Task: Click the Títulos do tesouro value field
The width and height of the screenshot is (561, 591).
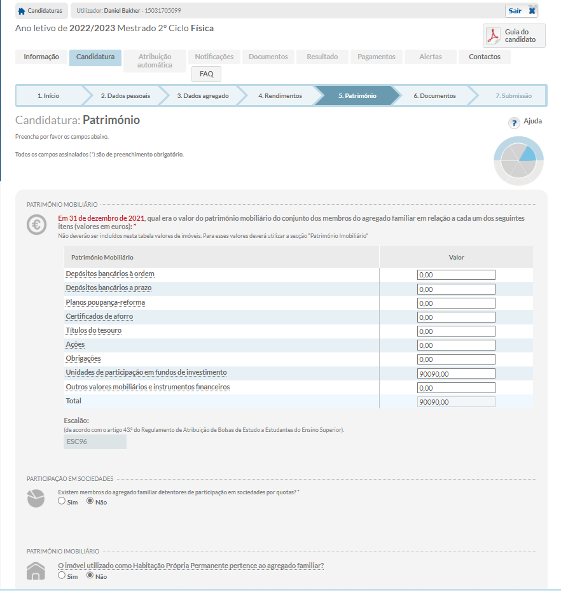Action: [x=456, y=331]
